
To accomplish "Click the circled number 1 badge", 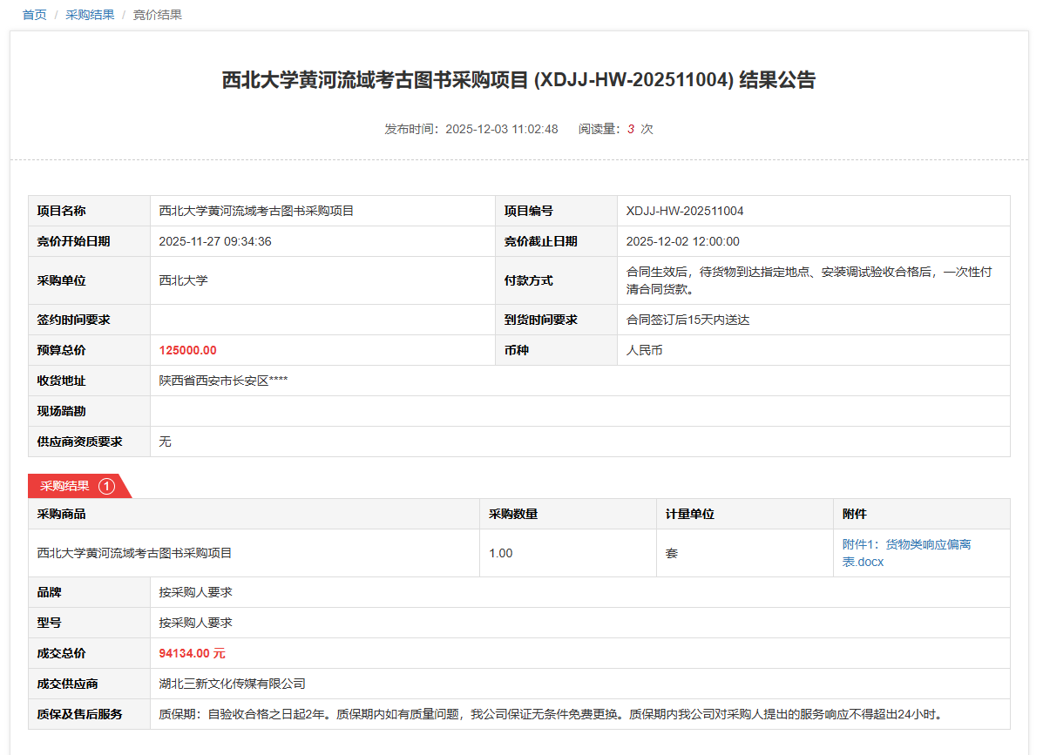I will tap(107, 486).
